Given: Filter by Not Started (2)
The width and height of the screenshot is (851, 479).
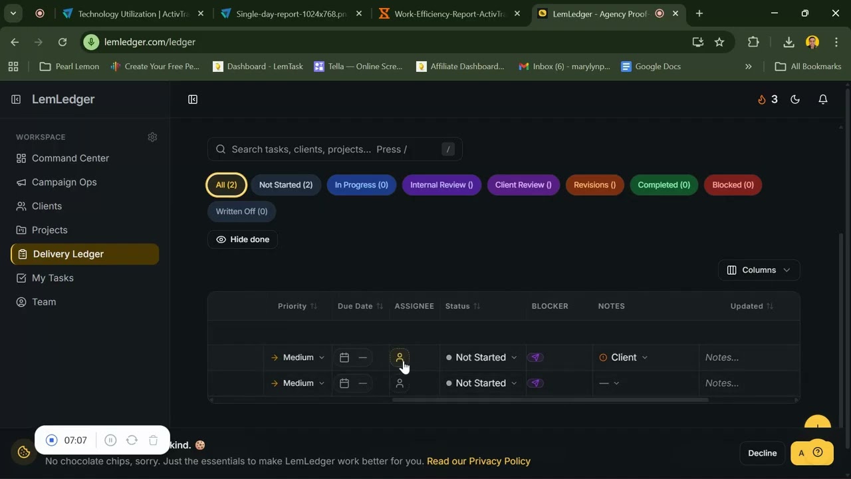Looking at the screenshot, I should point(286,185).
